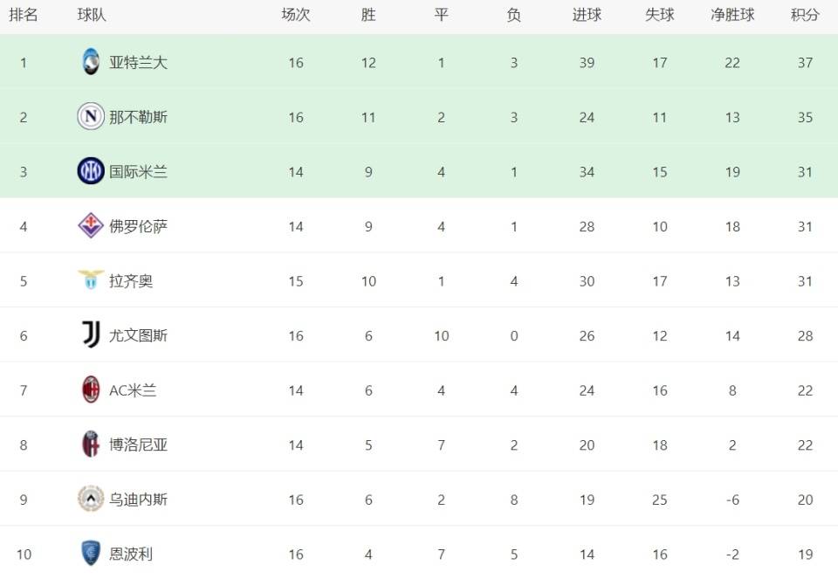838x579 pixels.
Task: Click the Fiorentina (佛罗伦萨) purple crest
Action: 91,226
